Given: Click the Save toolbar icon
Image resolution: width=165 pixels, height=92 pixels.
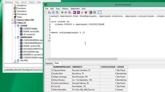Looking at the screenshot, I should coord(53,13).
